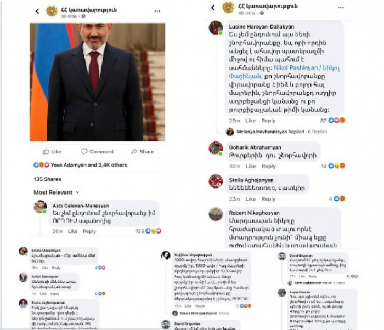The height and width of the screenshot is (330, 384).
Task: Open Lusine Haroyan-Dallakyan's profile picture
Action: tap(216, 27)
